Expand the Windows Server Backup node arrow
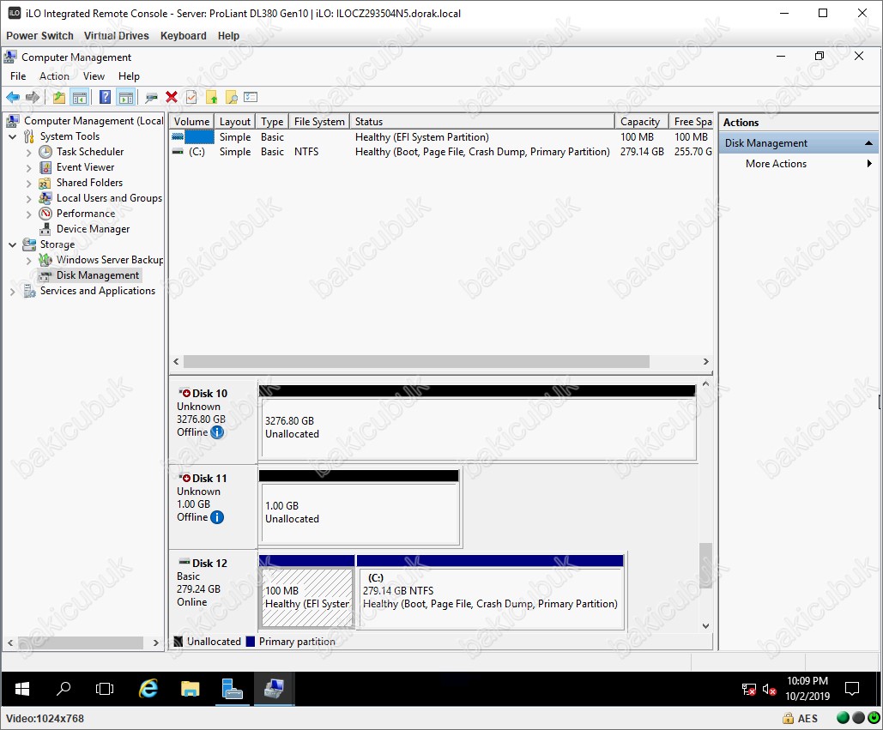Image resolution: width=883 pixels, height=730 pixels. coord(28,260)
